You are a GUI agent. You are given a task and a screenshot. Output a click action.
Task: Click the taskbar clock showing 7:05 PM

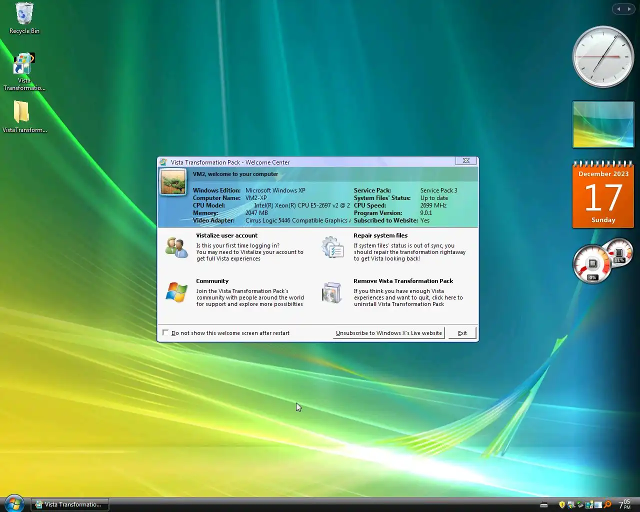(x=624, y=504)
